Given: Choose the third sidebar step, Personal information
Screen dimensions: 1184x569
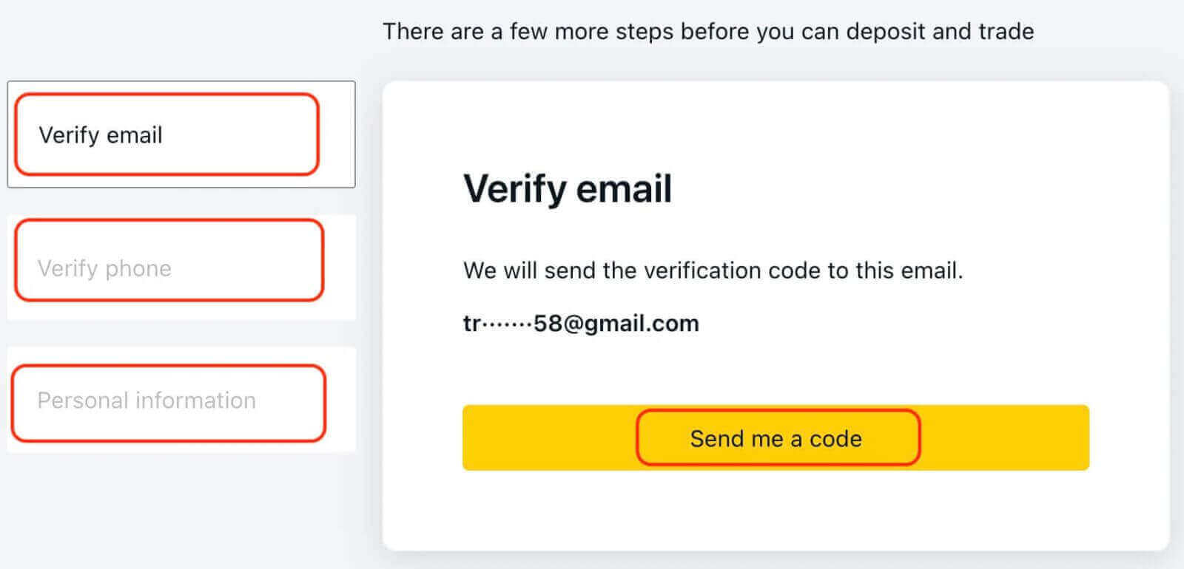Looking at the screenshot, I should pos(181,400).
